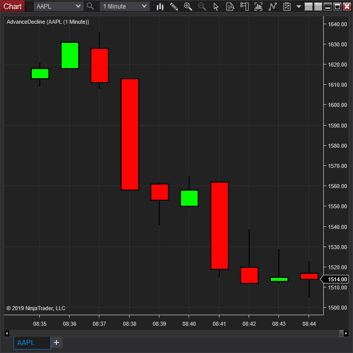
Task: Add a new tab with plus button
Action: pyautogui.click(x=56, y=342)
